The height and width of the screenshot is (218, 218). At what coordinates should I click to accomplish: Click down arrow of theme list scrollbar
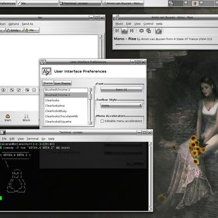point(90,123)
